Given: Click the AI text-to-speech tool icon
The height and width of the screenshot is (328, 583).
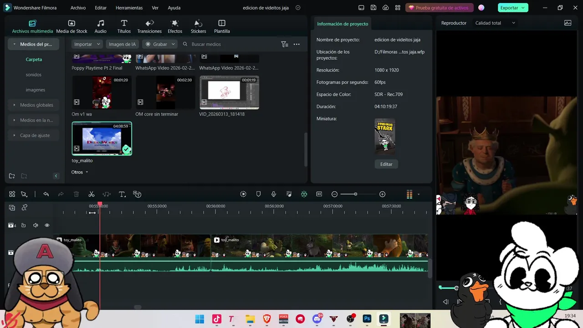Looking at the screenshot, I should coord(137,194).
